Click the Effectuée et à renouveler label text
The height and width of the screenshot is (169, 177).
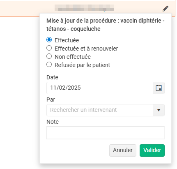pos(86,49)
